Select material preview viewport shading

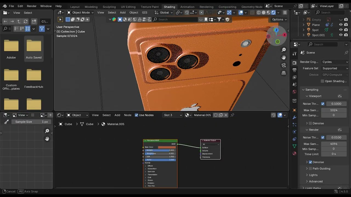(x=268, y=13)
